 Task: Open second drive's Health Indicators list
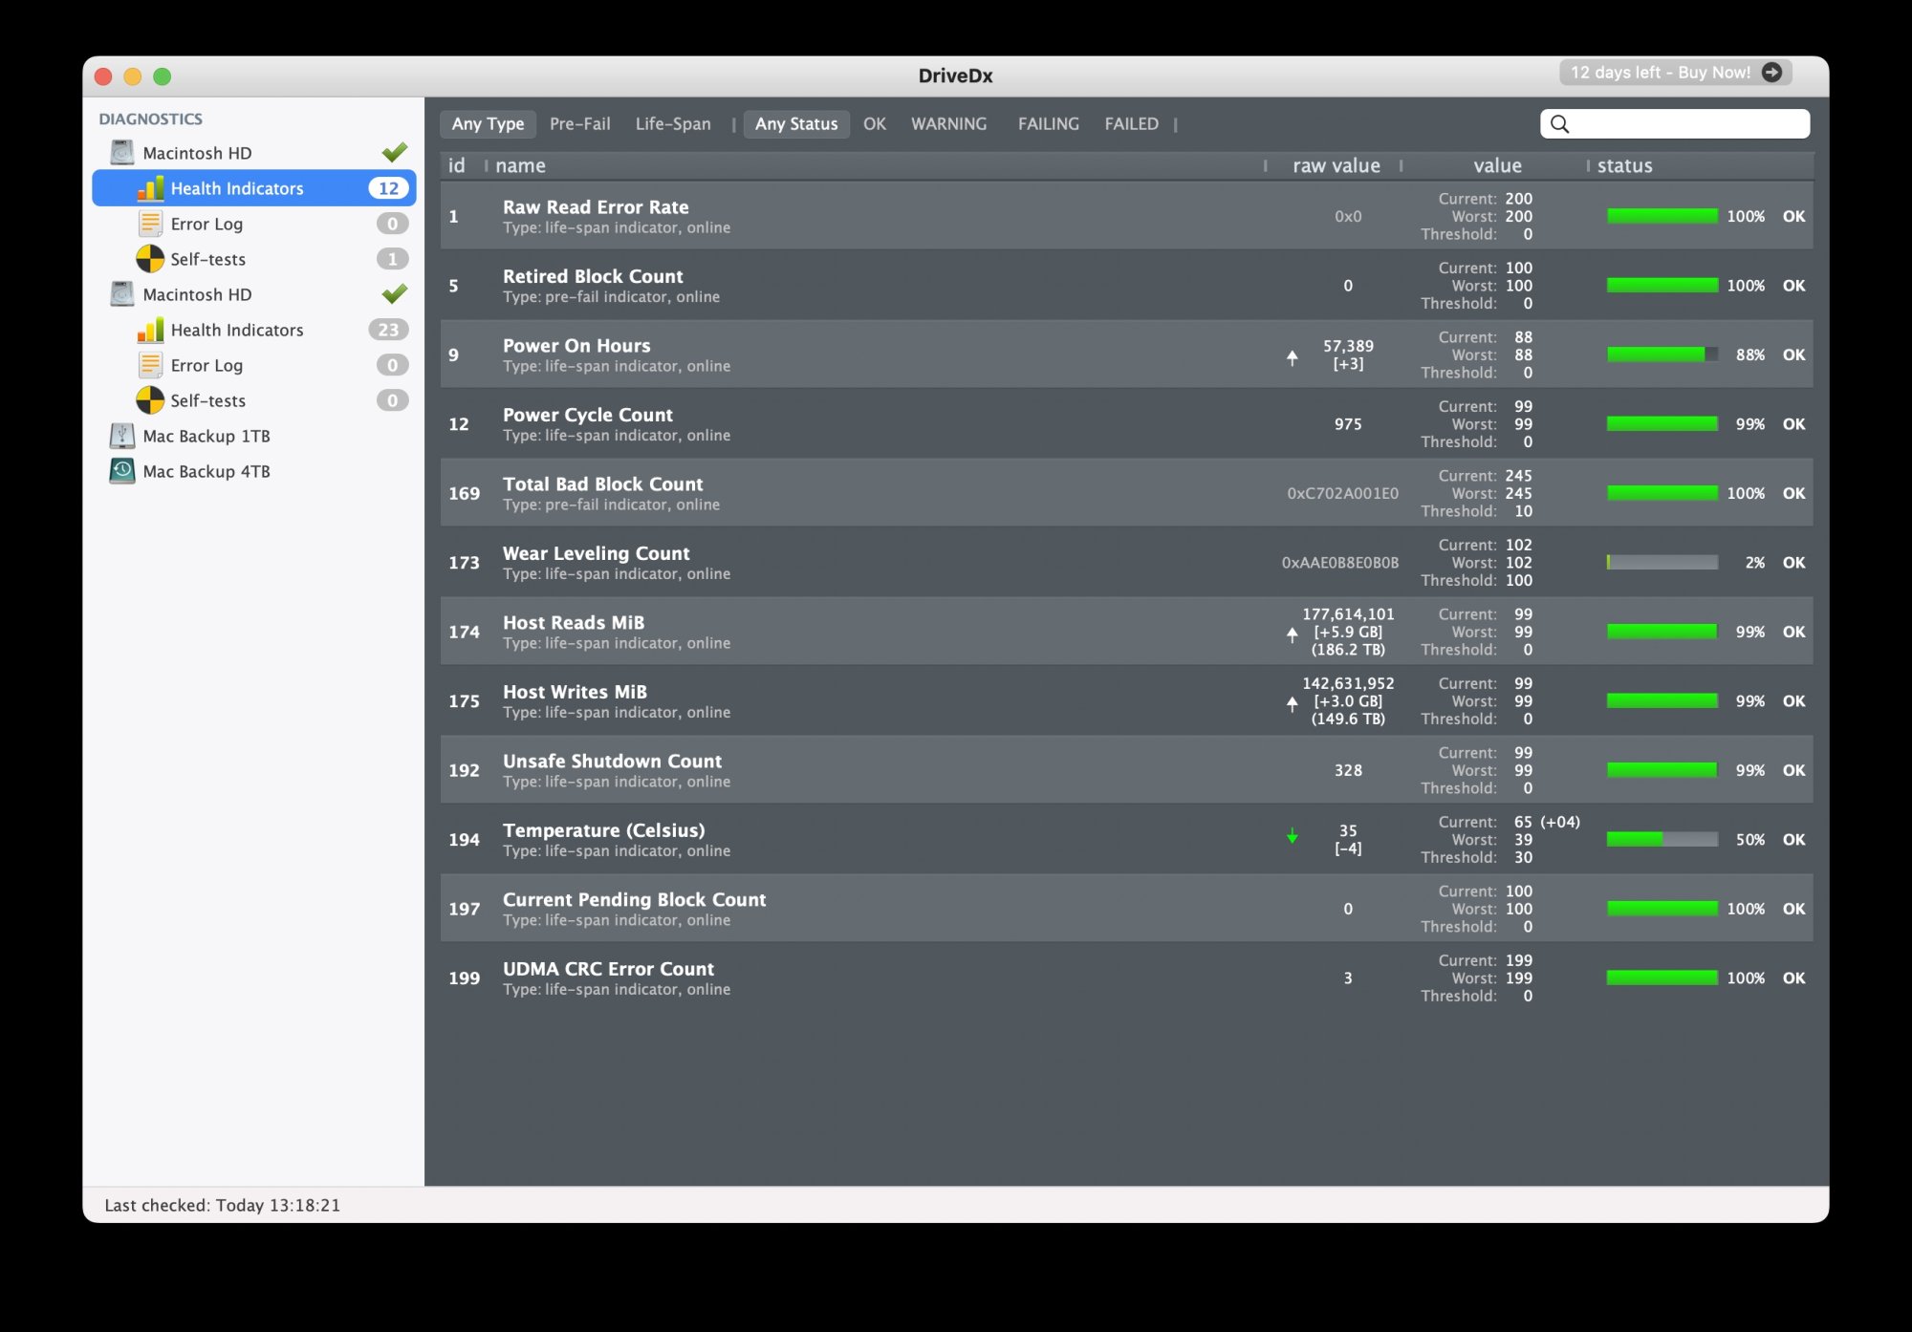[x=236, y=330]
